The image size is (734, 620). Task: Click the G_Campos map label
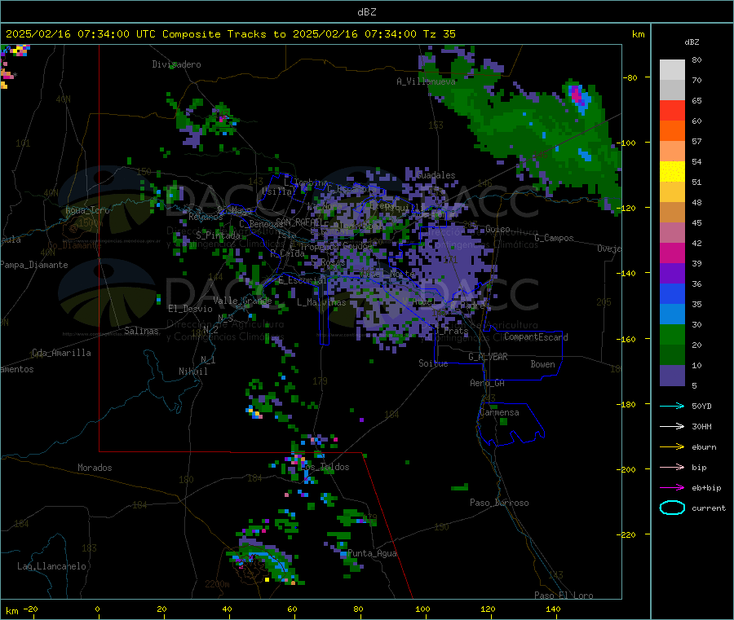pos(554,238)
